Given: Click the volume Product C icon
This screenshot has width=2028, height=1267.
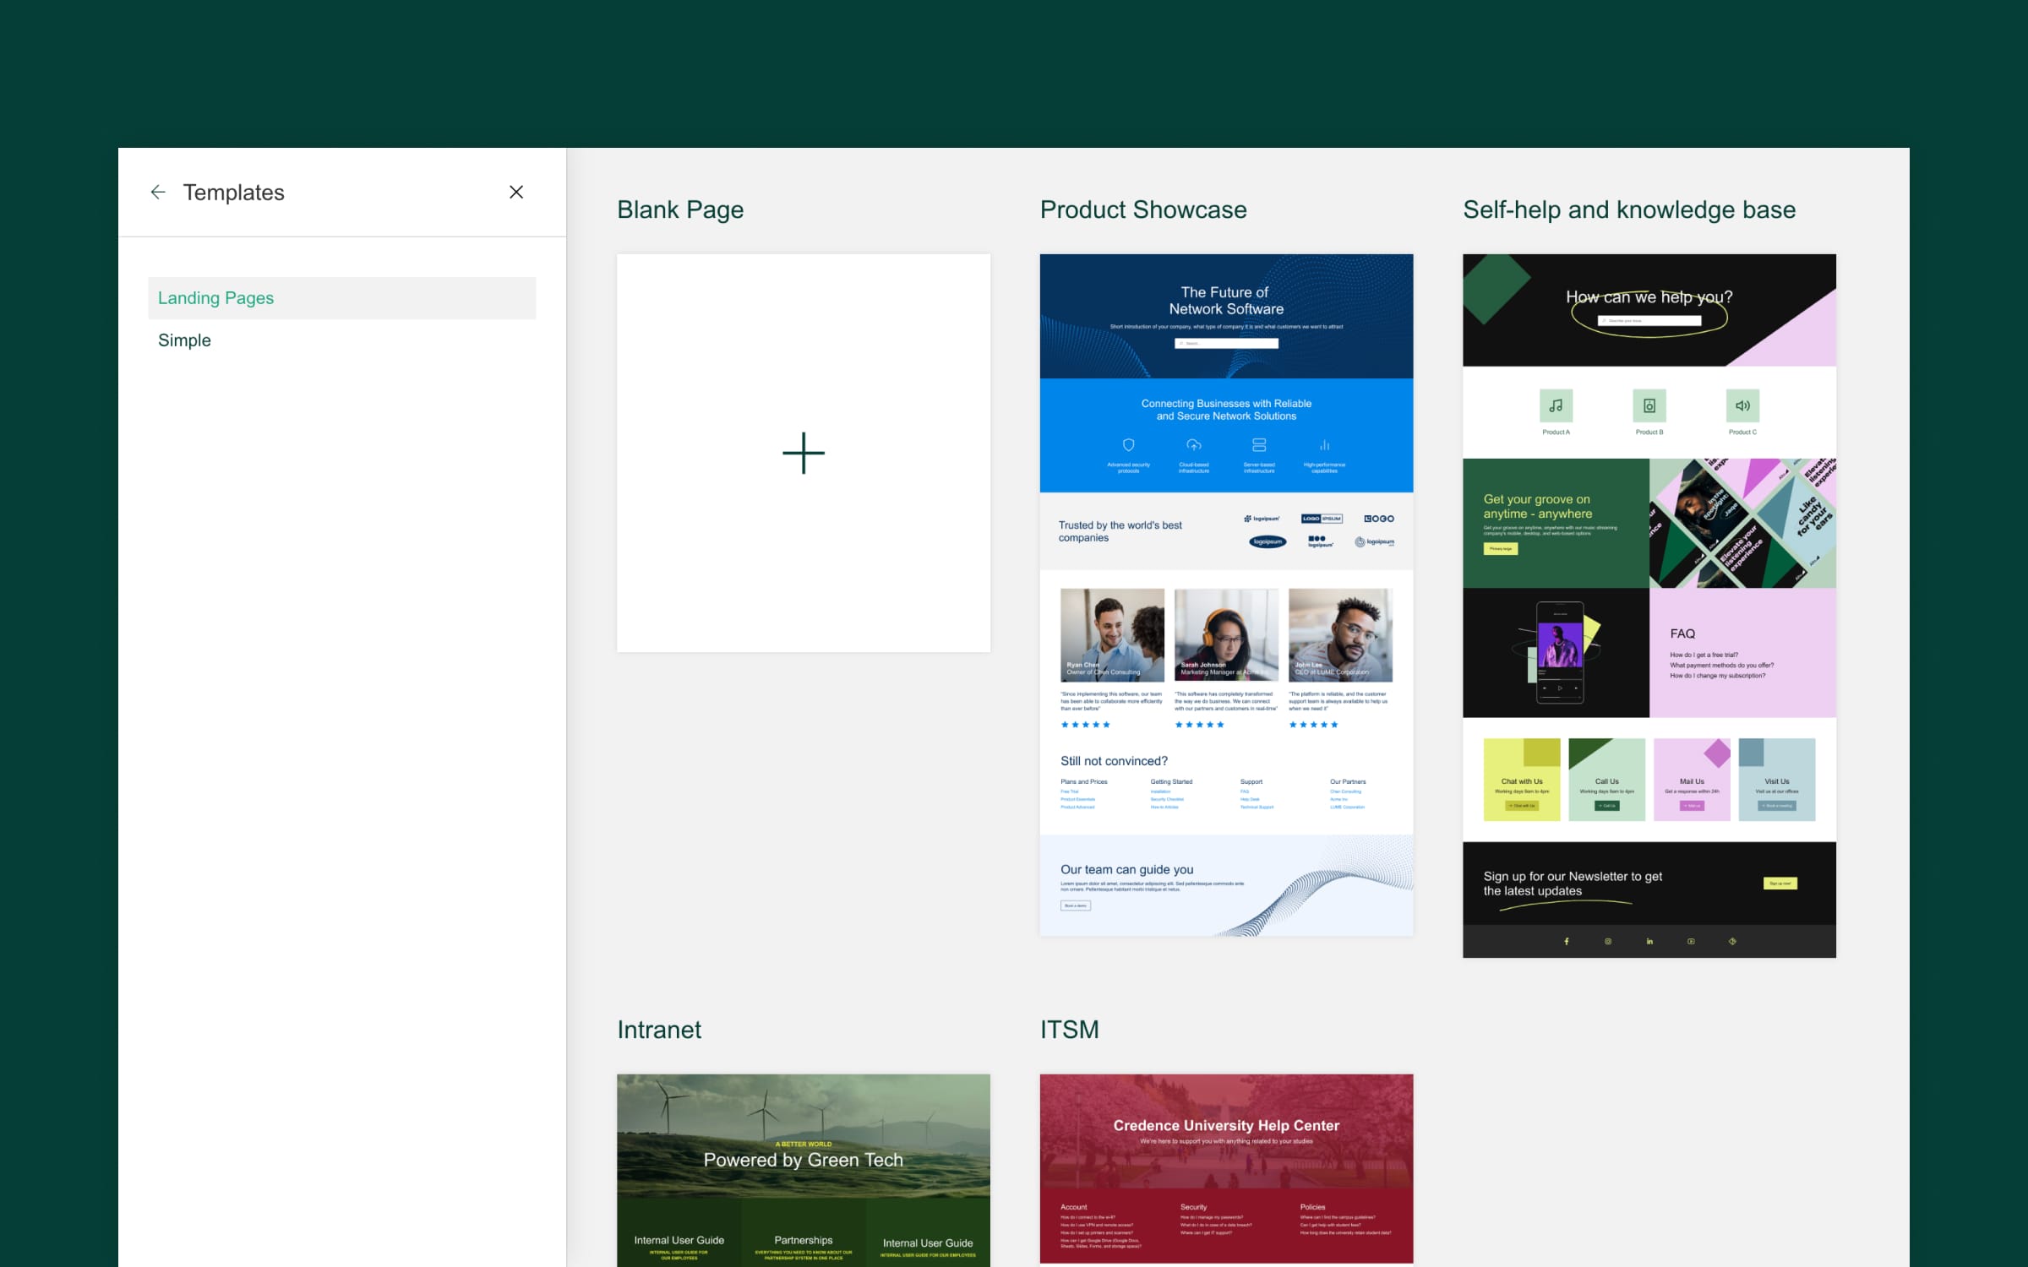Looking at the screenshot, I should coord(1742,406).
